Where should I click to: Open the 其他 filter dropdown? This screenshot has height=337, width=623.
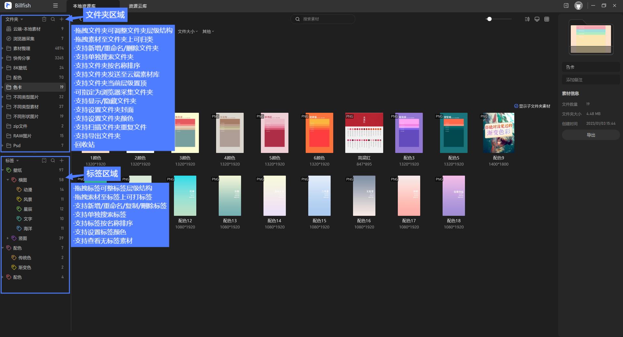pyautogui.click(x=208, y=31)
